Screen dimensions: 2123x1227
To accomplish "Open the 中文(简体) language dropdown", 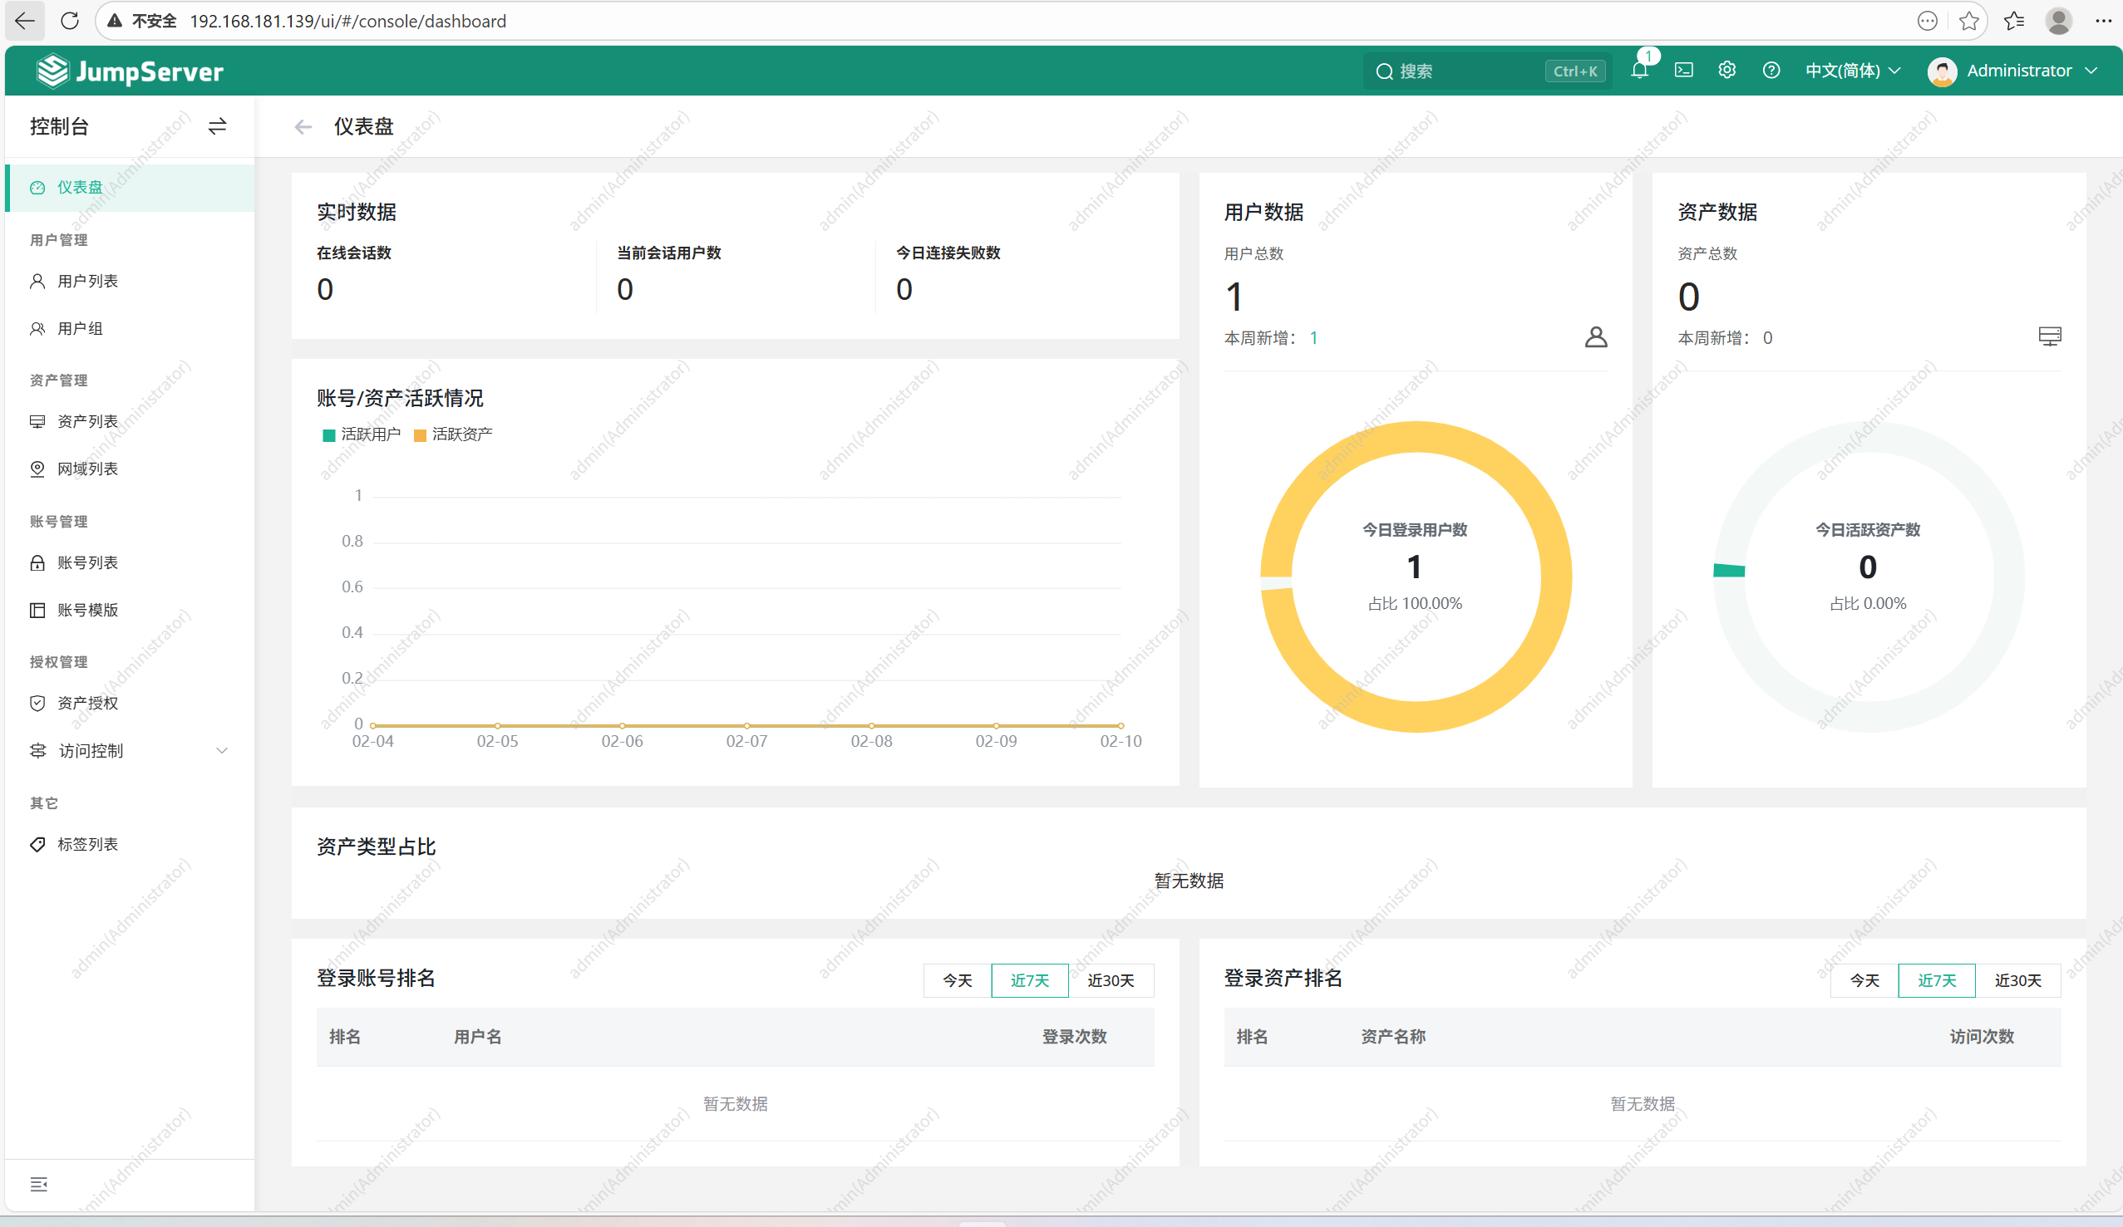I will [x=1852, y=71].
